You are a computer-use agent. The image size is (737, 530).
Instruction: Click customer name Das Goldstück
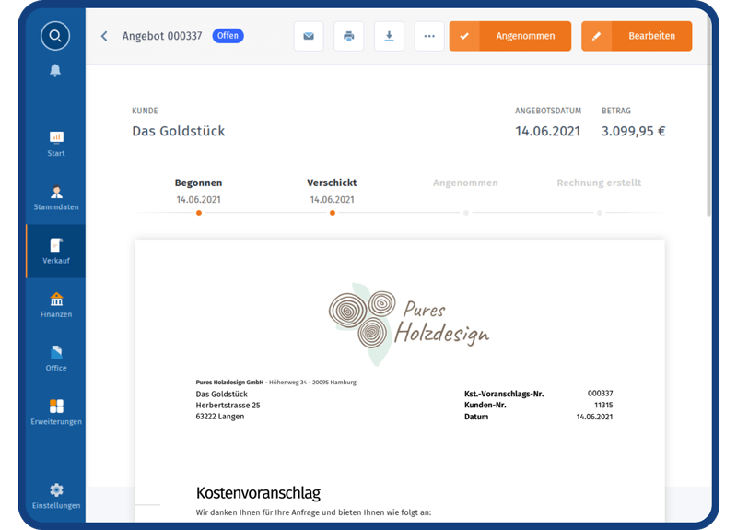click(178, 131)
